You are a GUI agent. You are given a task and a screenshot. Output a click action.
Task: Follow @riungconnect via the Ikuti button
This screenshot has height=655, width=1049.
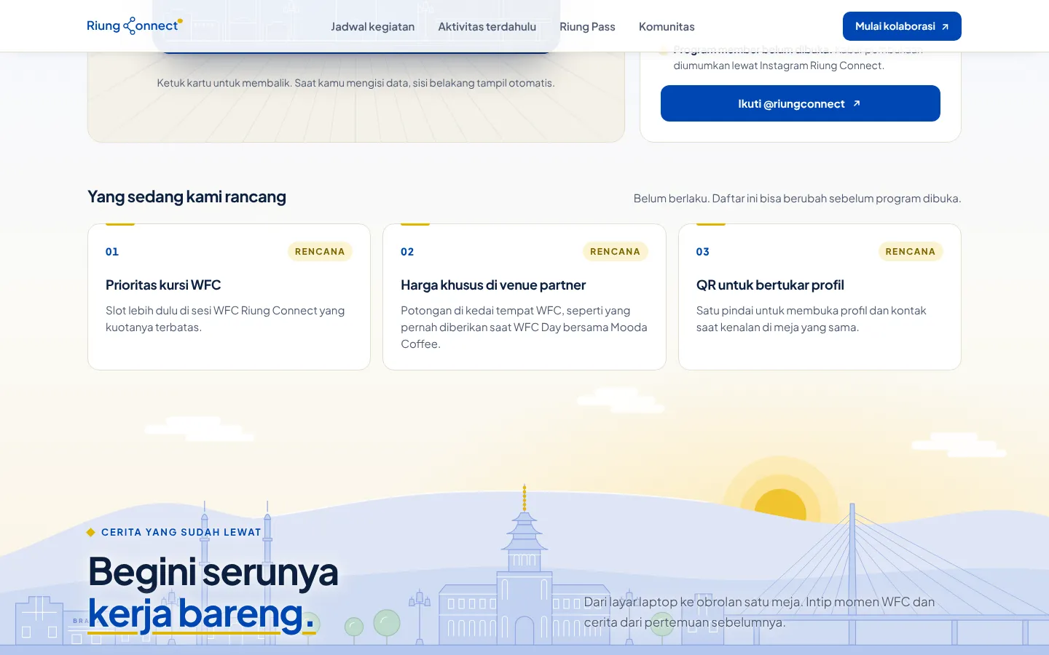[800, 103]
